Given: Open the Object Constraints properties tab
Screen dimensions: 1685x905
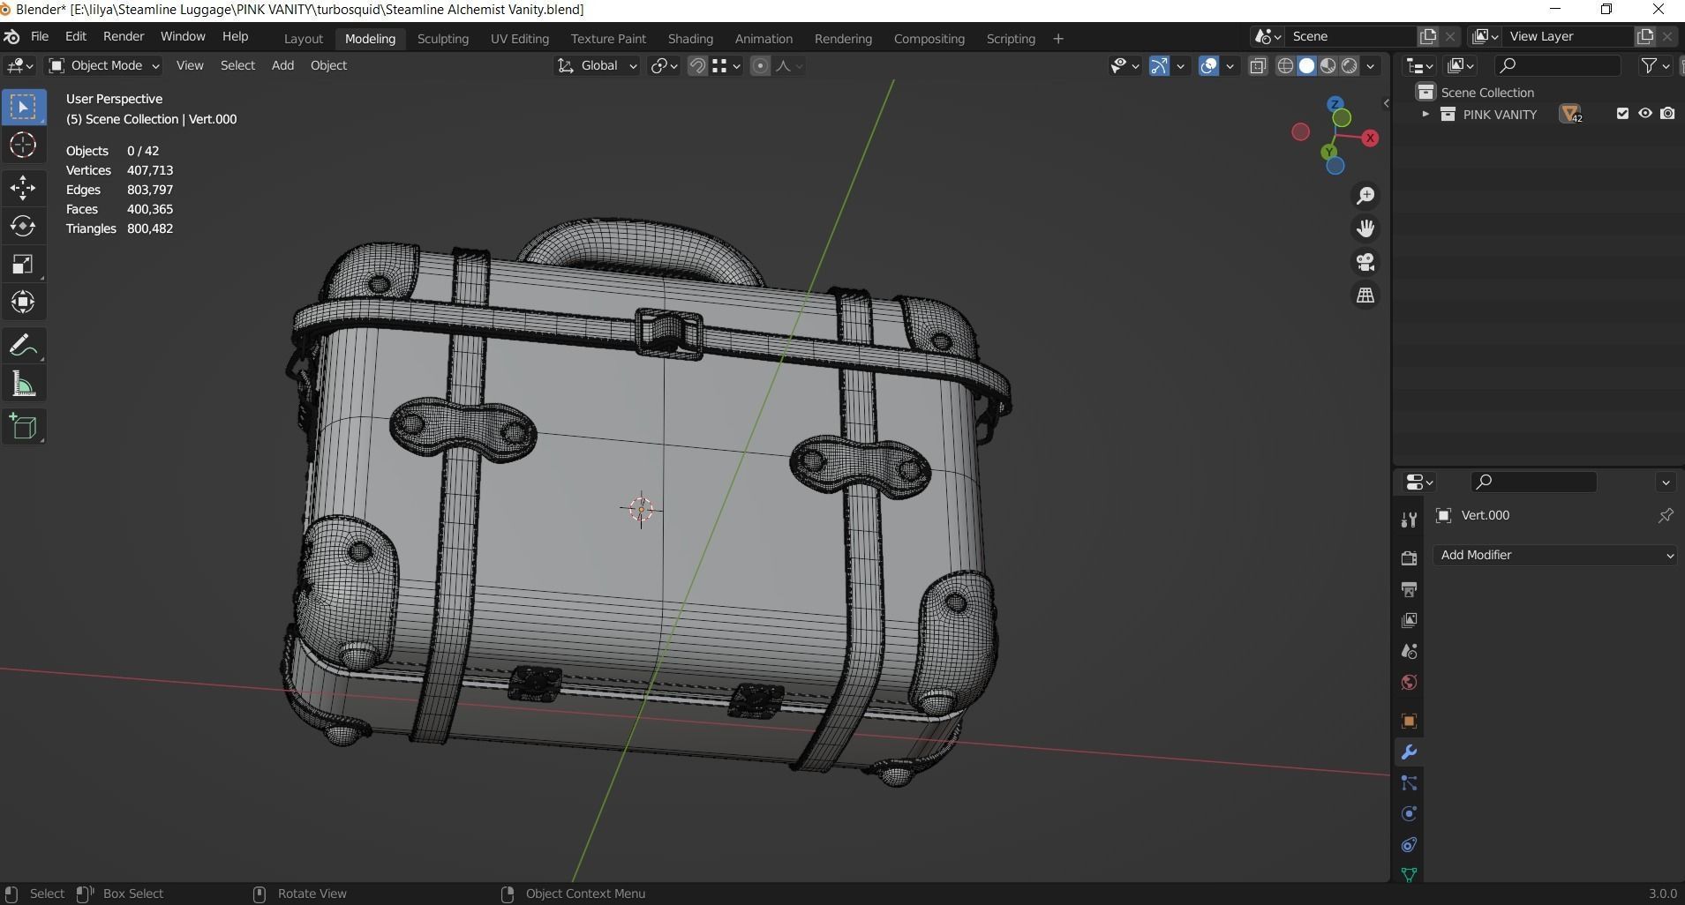Looking at the screenshot, I should (x=1409, y=845).
